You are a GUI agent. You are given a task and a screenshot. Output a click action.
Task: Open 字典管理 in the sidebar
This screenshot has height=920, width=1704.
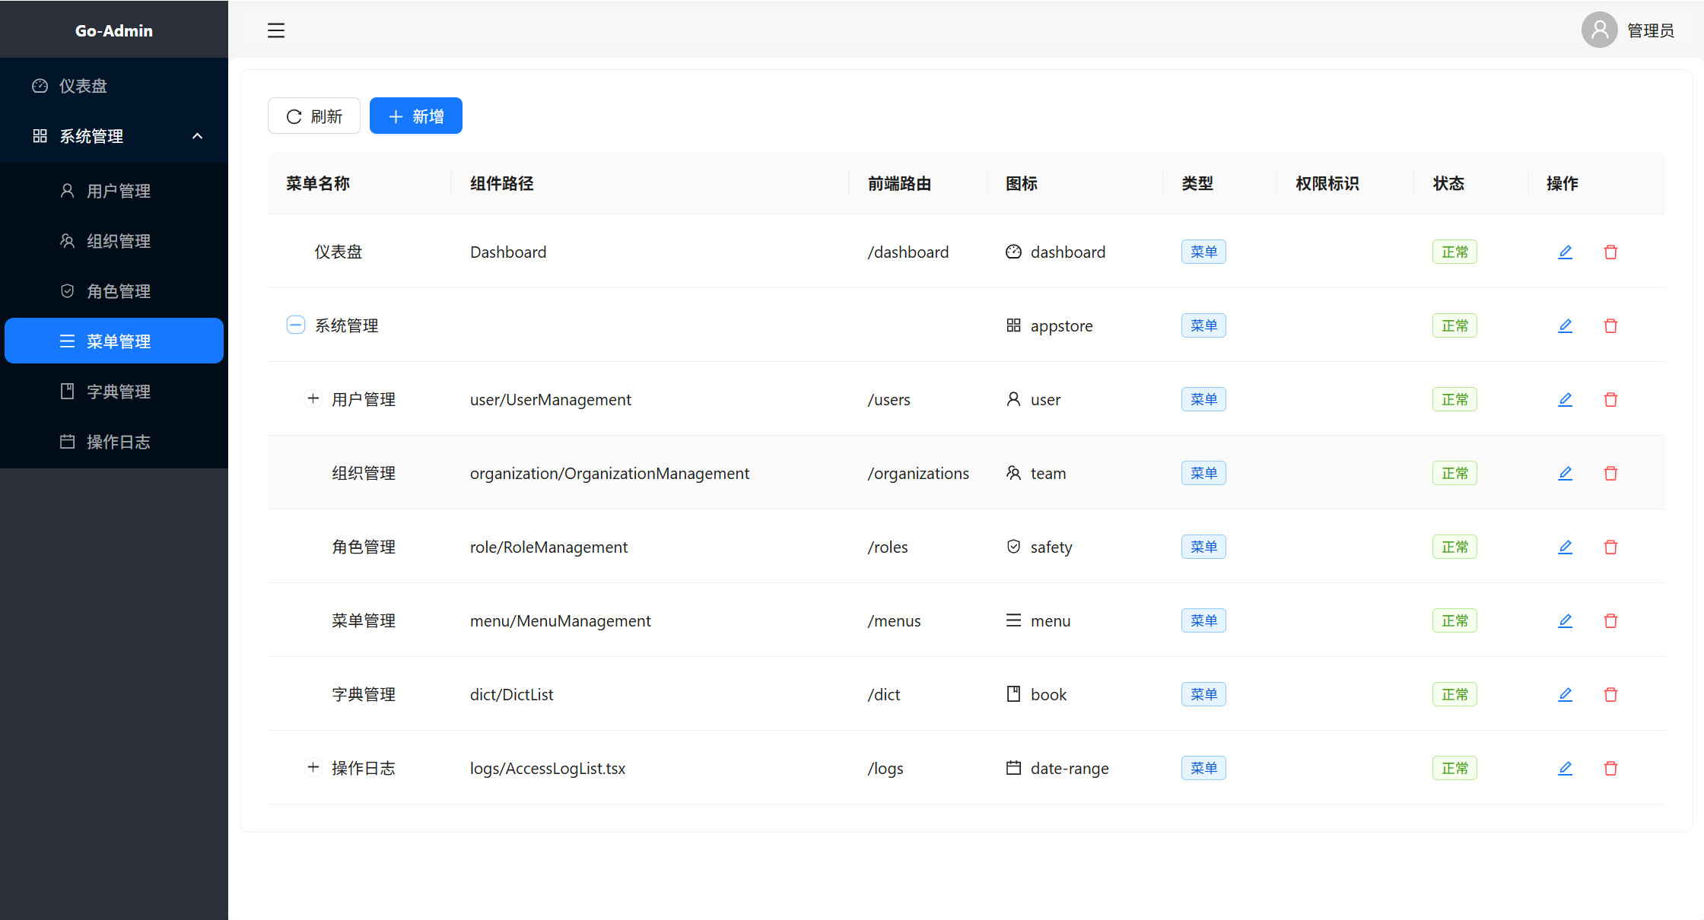pyautogui.click(x=118, y=392)
